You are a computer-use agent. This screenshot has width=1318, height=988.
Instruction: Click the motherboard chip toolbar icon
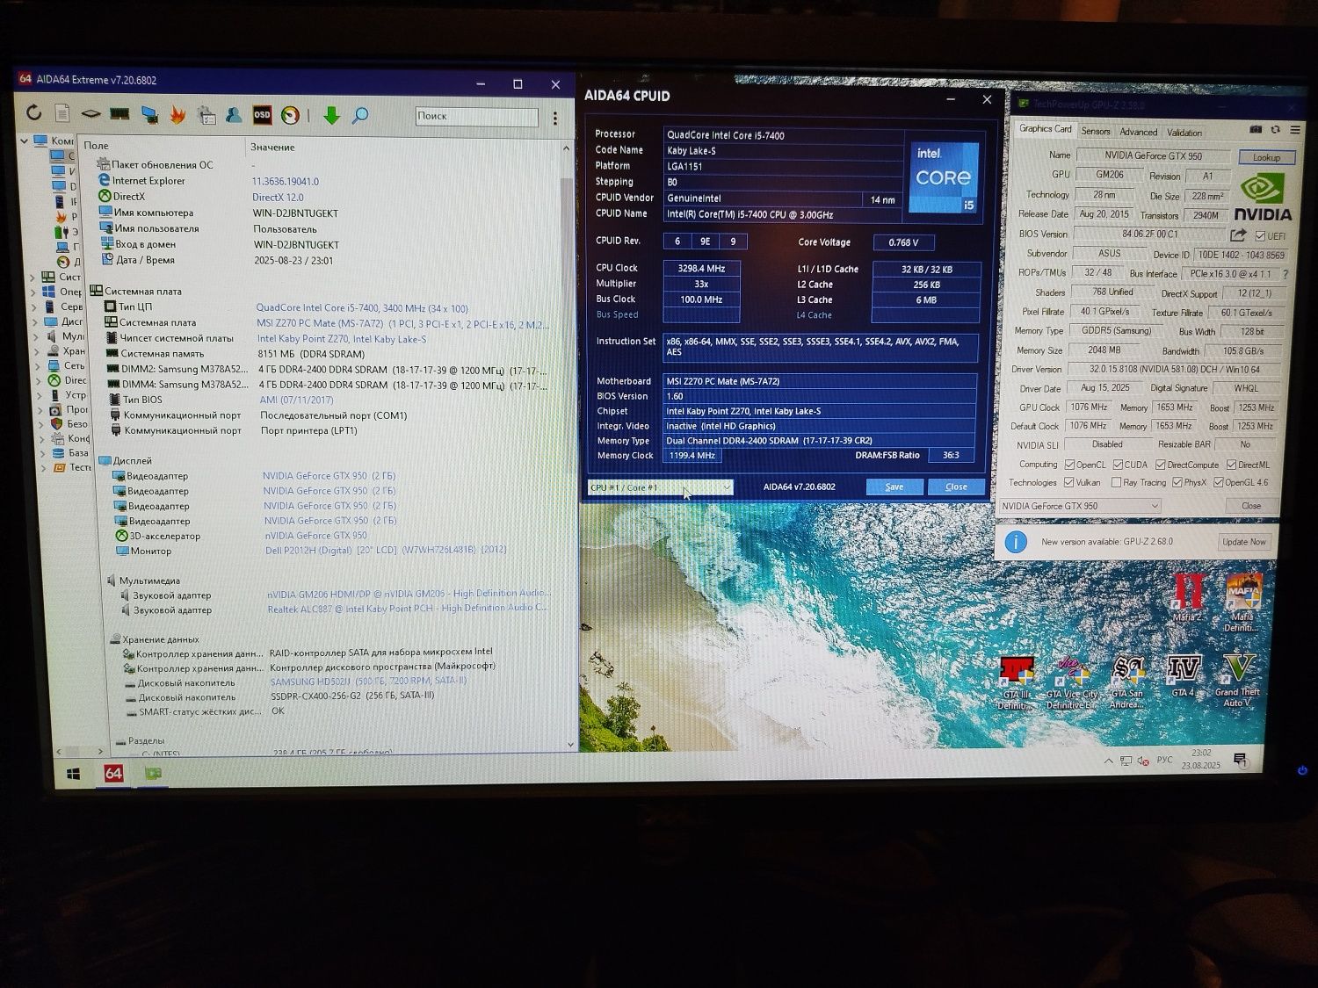[x=91, y=114]
